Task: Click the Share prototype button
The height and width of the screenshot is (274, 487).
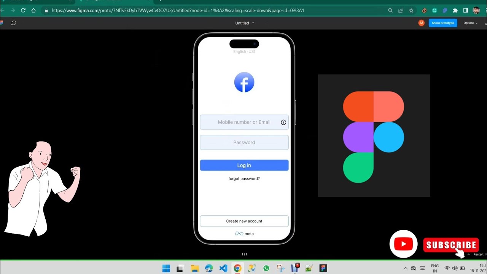Action: click(x=443, y=23)
